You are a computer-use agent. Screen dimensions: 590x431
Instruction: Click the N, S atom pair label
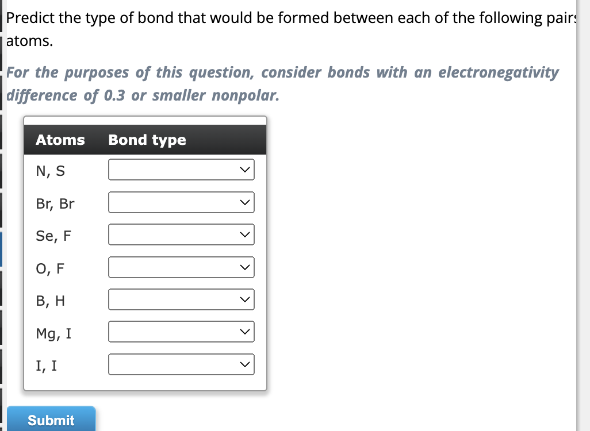coord(51,170)
